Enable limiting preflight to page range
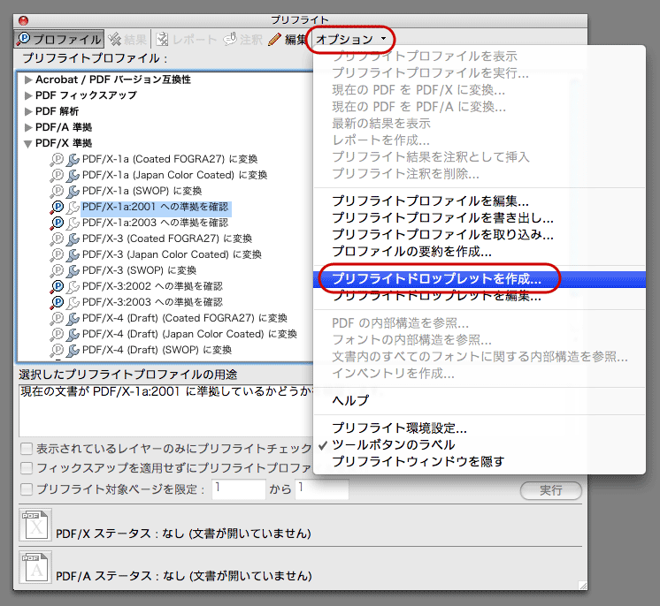660x606 pixels. tap(27, 489)
